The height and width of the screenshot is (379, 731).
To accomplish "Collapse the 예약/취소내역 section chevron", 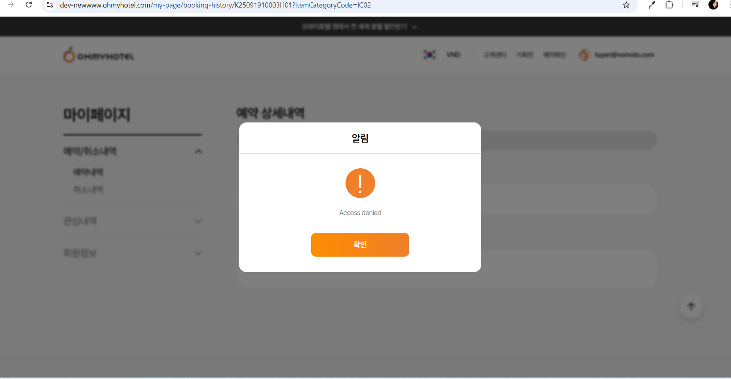I will [x=198, y=151].
